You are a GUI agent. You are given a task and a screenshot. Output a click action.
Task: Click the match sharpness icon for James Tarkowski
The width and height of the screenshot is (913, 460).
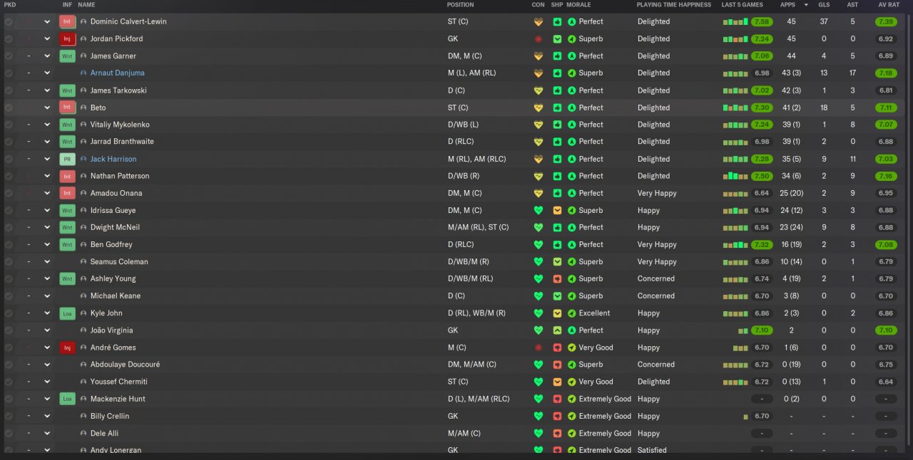point(557,90)
